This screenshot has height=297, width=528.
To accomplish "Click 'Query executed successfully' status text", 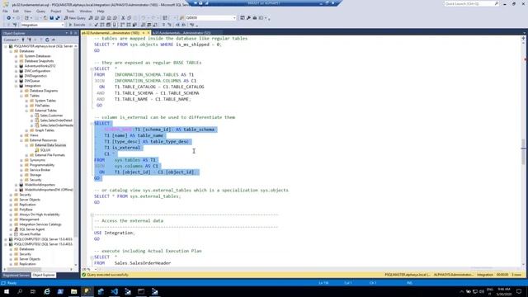I will (x=108, y=275).
